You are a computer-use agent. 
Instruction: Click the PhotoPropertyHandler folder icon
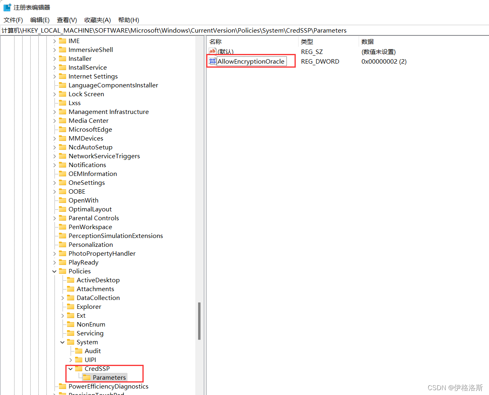[x=63, y=253]
